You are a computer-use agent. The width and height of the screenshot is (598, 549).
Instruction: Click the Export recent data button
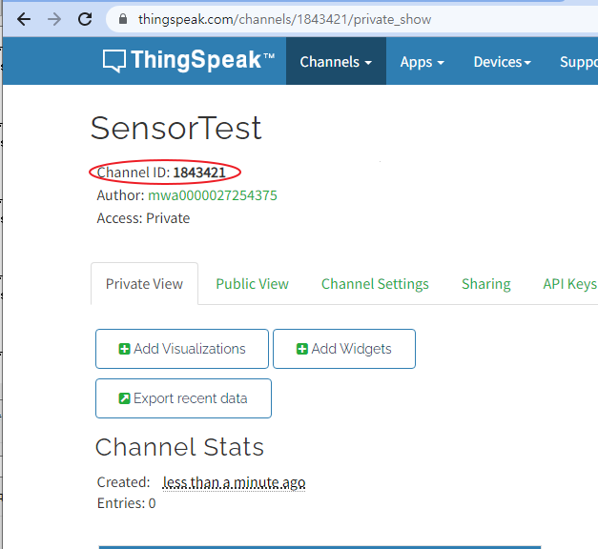click(x=183, y=398)
